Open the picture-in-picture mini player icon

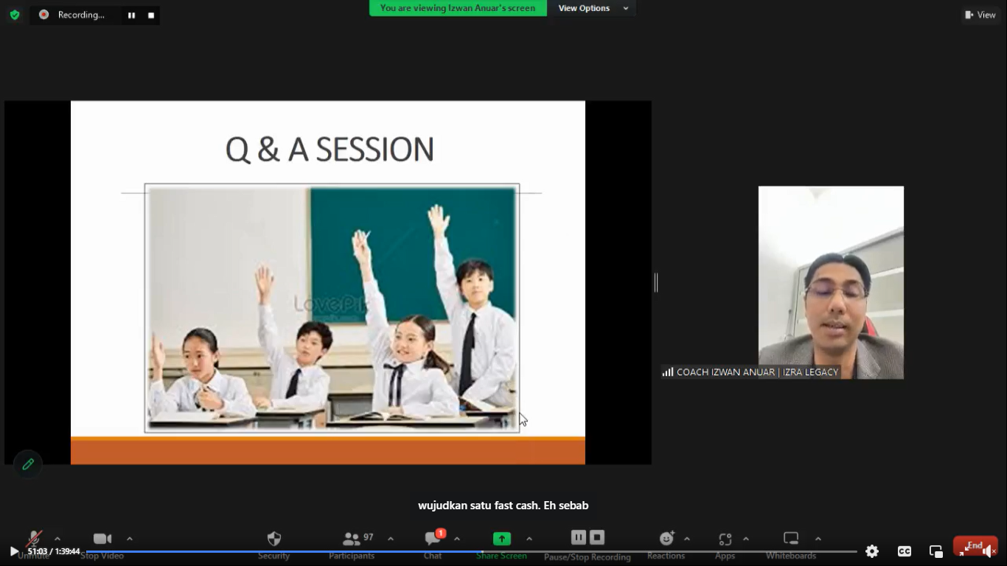click(x=936, y=551)
